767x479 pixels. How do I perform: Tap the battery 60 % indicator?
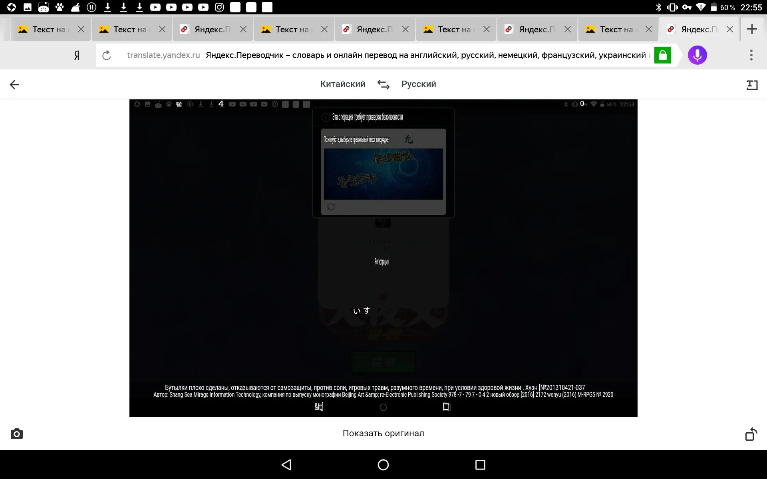tap(723, 7)
